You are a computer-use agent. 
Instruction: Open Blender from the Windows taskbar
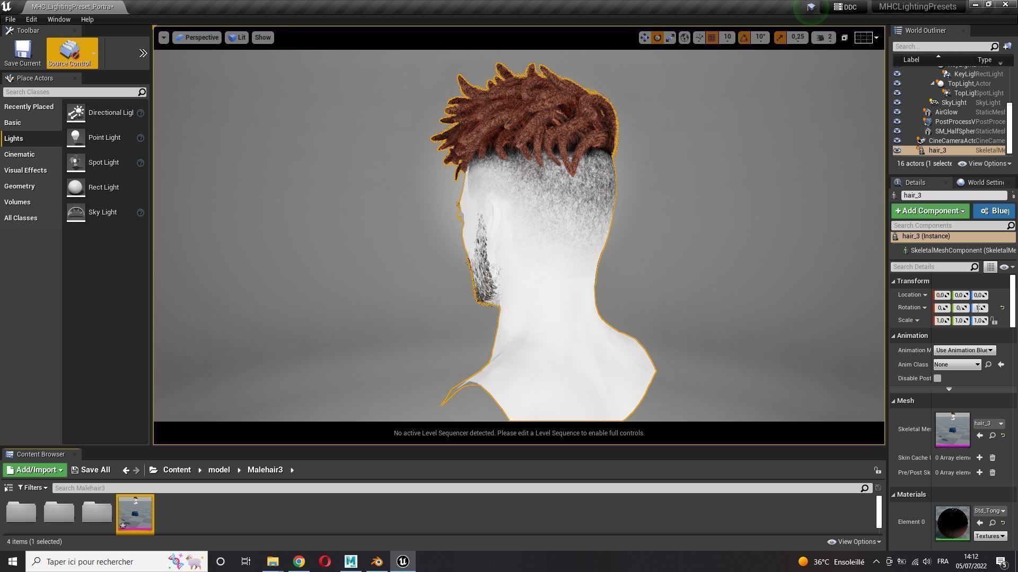[377, 561]
